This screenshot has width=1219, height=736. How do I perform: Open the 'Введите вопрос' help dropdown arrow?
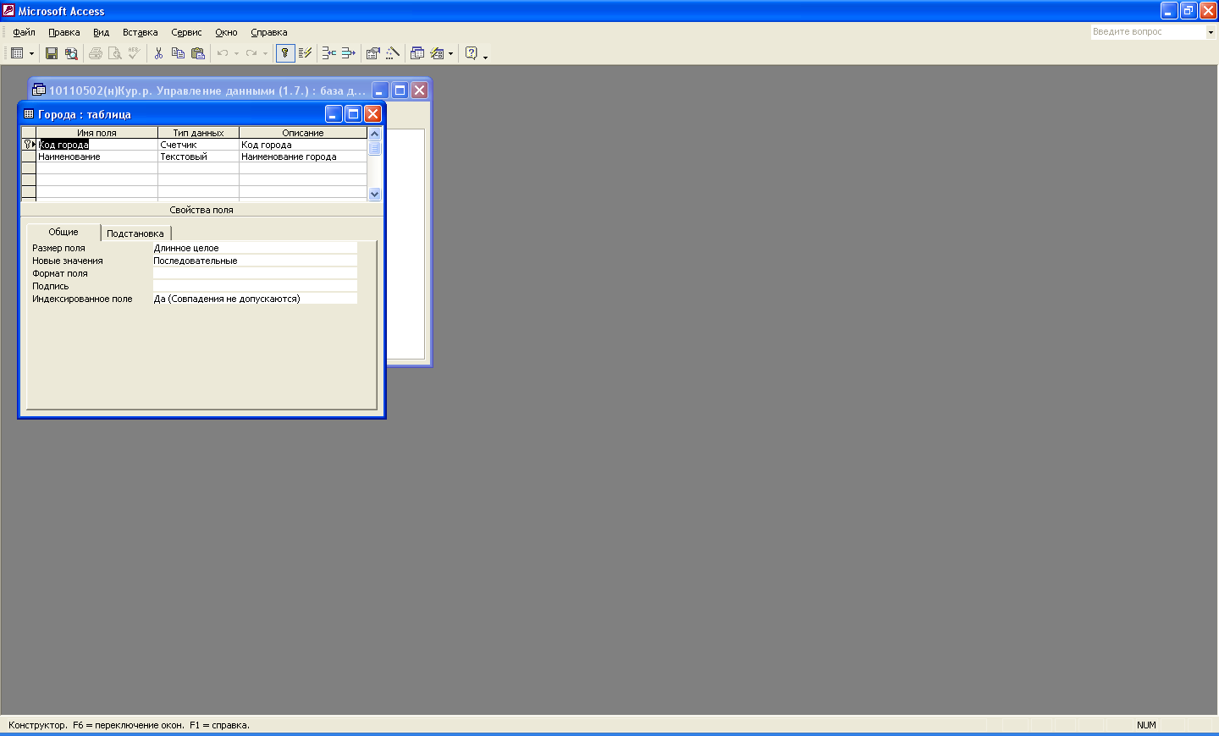(x=1211, y=32)
